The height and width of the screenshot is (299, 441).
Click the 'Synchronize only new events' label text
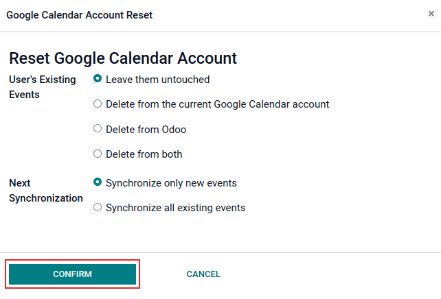click(171, 183)
